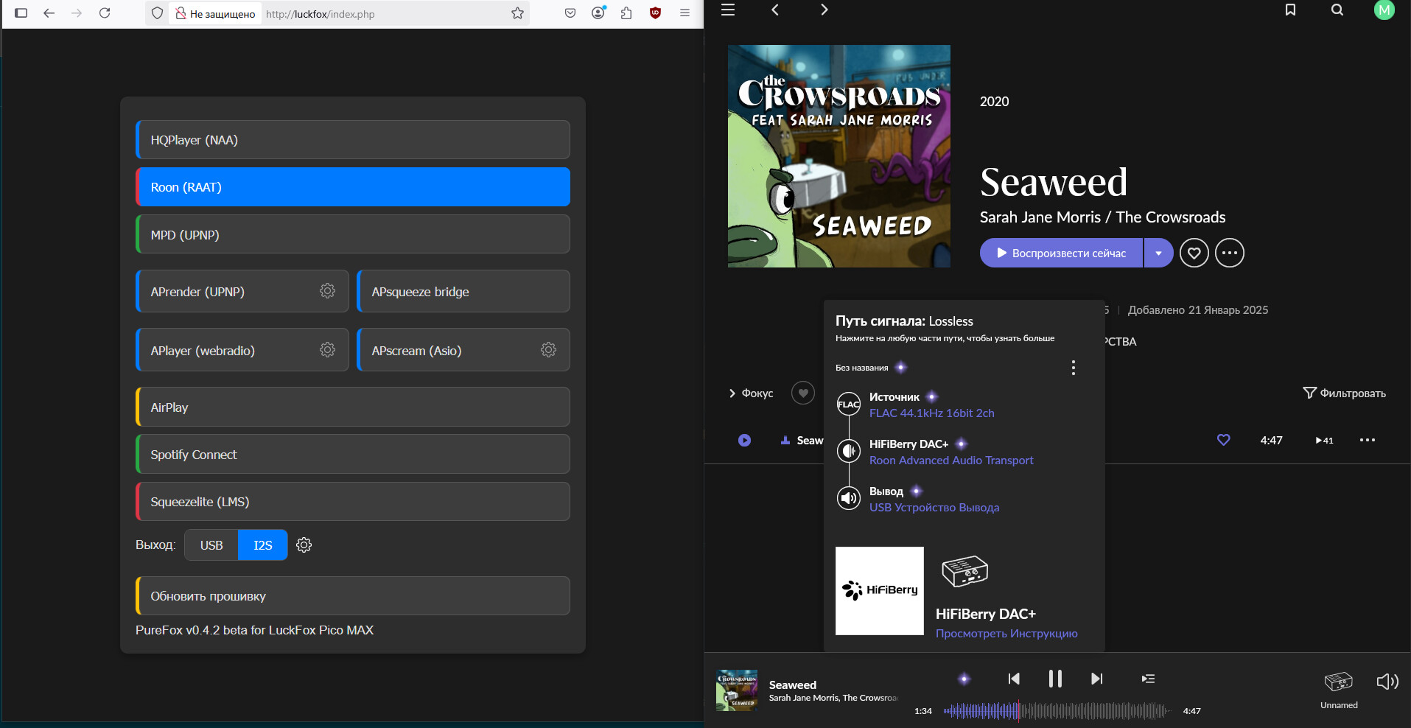Click Обновить прошивку button
Screen dimensions: 1411x728
click(x=353, y=595)
